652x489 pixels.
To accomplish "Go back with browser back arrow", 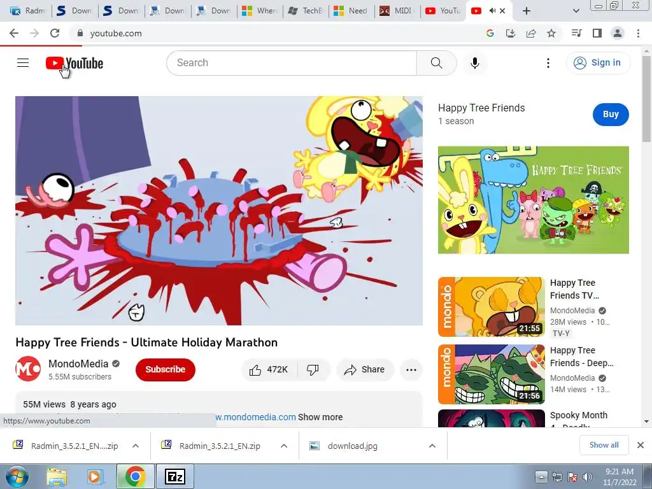I will click(14, 33).
